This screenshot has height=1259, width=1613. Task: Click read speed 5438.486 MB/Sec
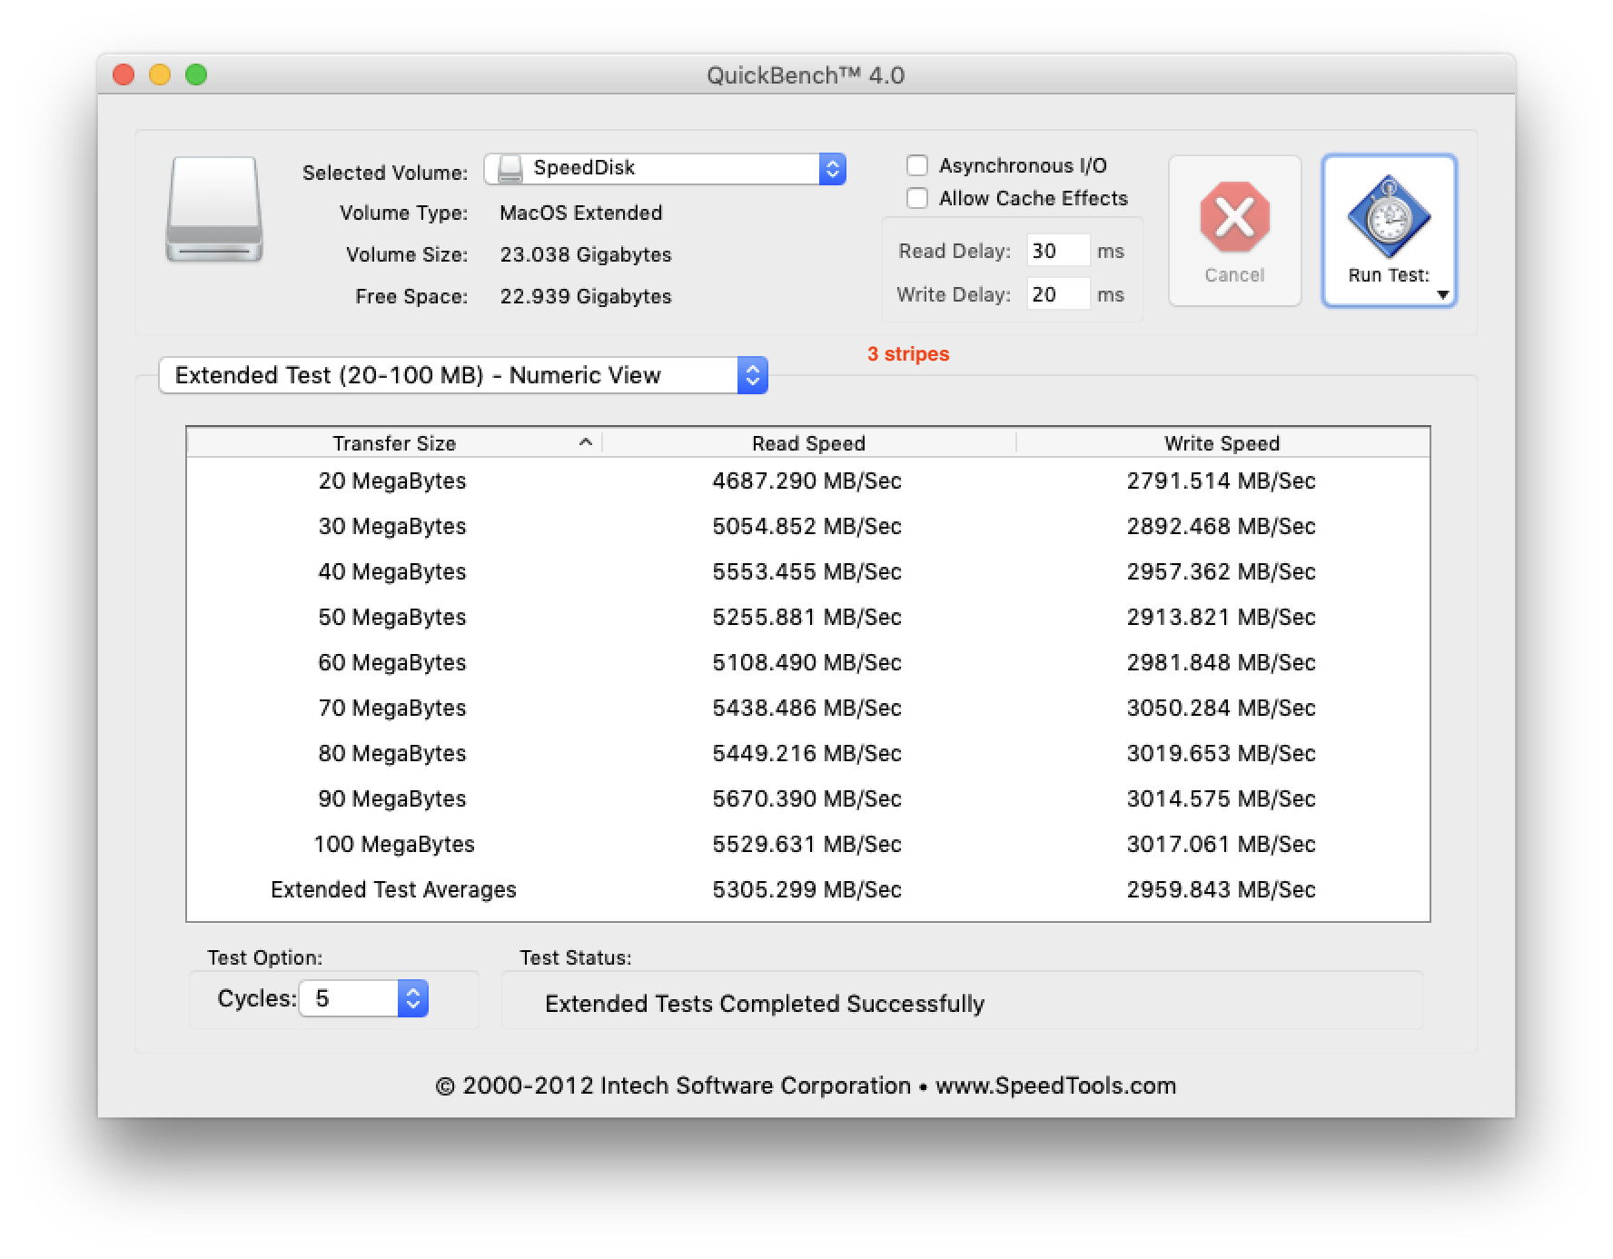click(x=807, y=708)
